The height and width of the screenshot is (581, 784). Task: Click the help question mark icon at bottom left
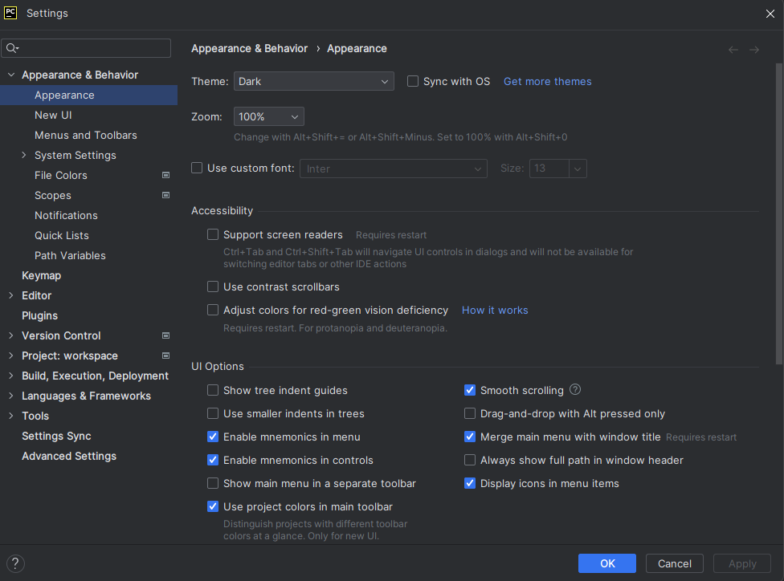(15, 563)
